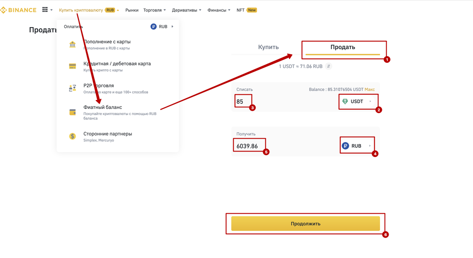Select P2P торговля option
This screenshot has width=473, height=258.
[118, 88]
